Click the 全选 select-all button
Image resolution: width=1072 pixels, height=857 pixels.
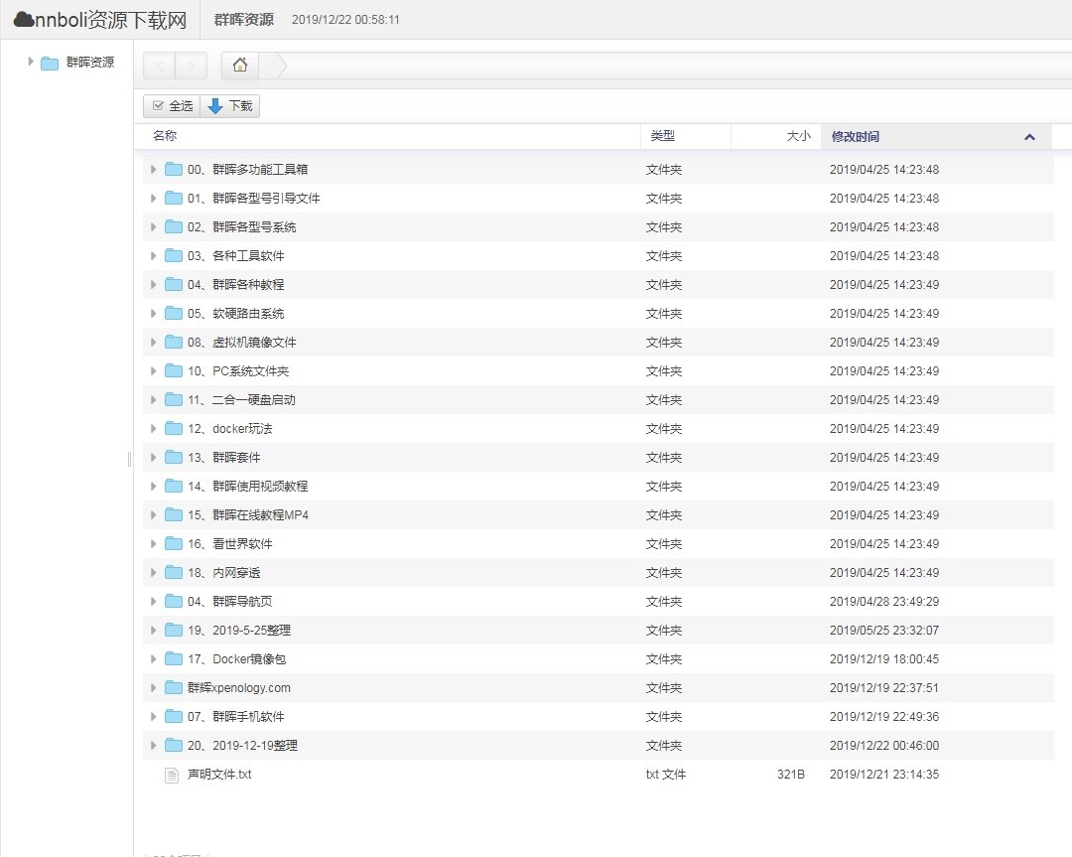172,106
